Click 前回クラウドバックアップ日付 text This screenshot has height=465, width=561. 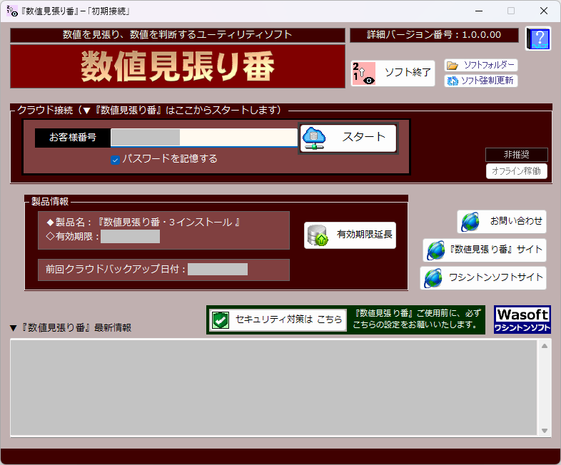(x=115, y=269)
